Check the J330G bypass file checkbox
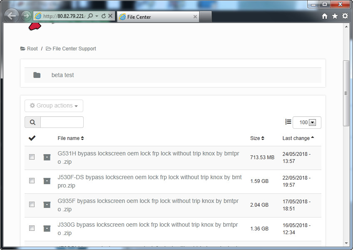Screen dimensions: 353x250 [32, 228]
